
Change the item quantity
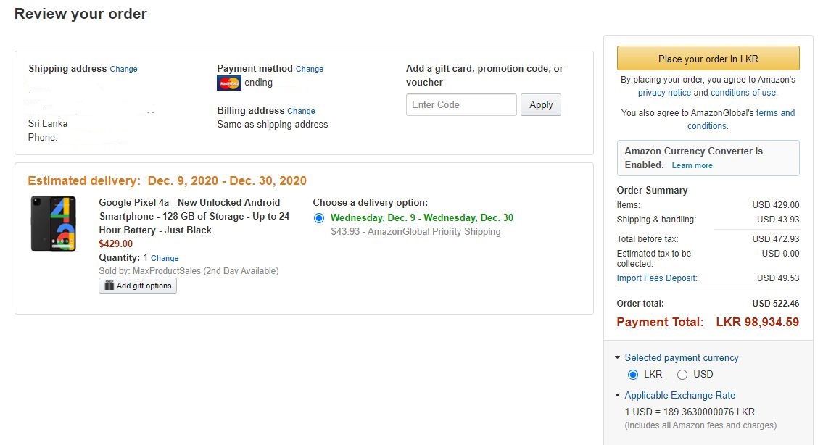(165, 258)
